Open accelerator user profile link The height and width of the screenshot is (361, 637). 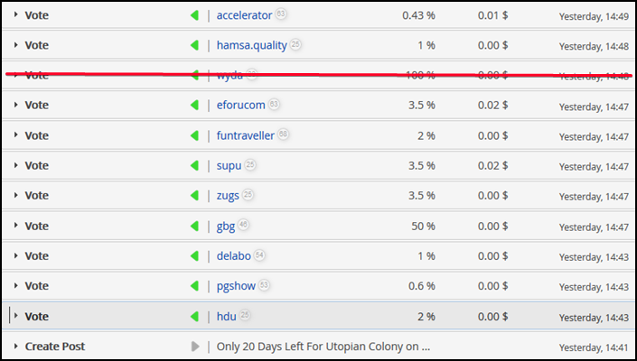tap(244, 15)
